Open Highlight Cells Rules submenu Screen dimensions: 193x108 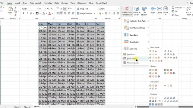(x=136, y=21)
